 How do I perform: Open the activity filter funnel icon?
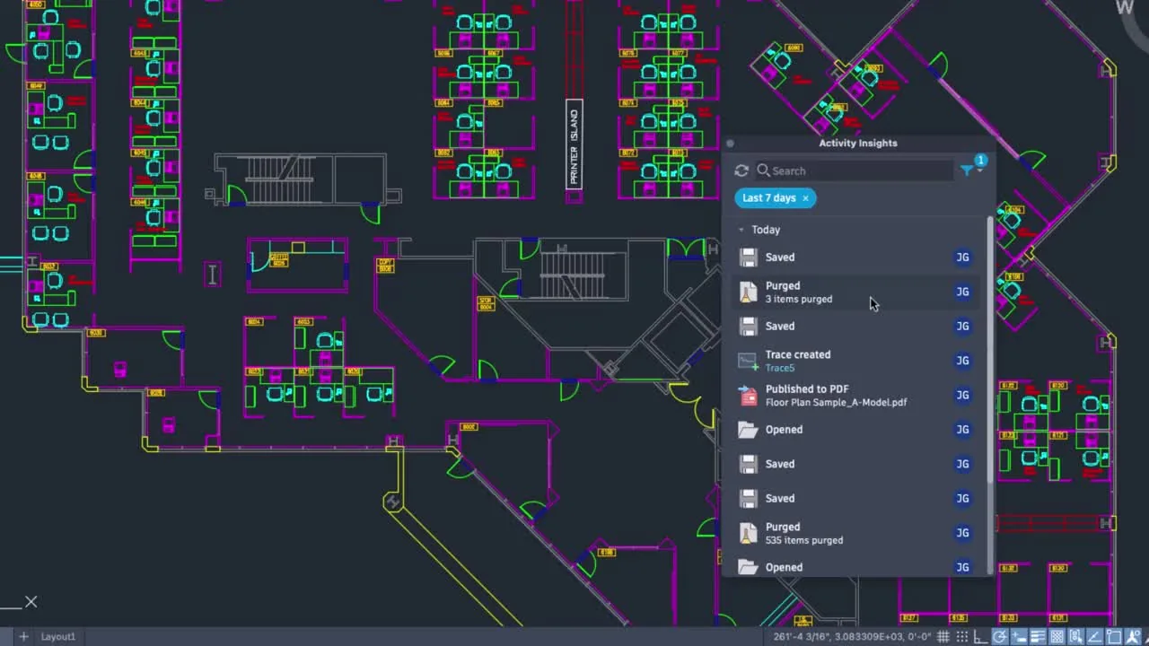click(967, 170)
